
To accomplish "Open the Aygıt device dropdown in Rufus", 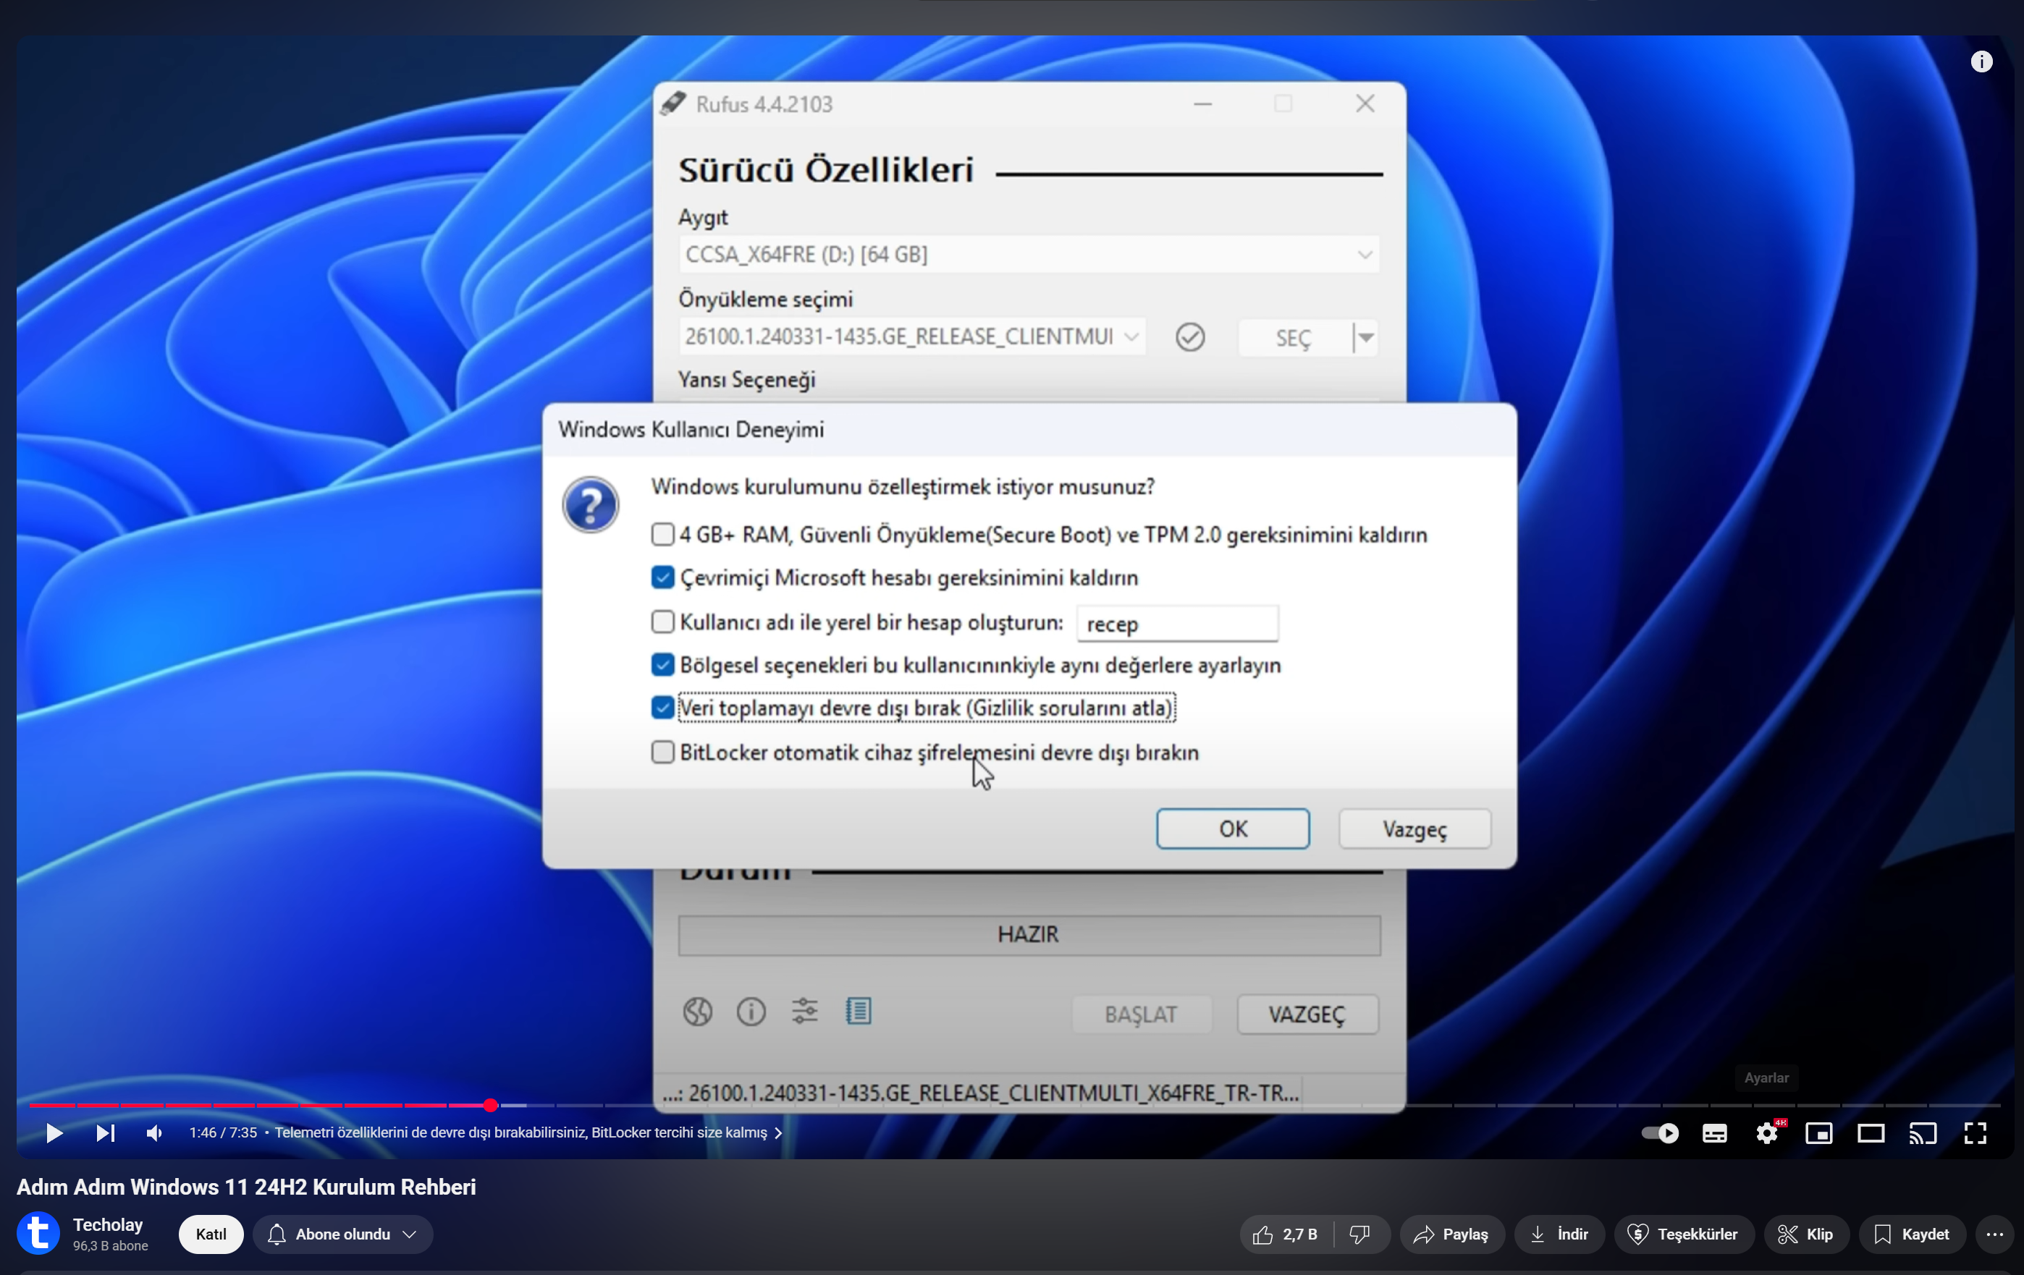I will click(1029, 255).
